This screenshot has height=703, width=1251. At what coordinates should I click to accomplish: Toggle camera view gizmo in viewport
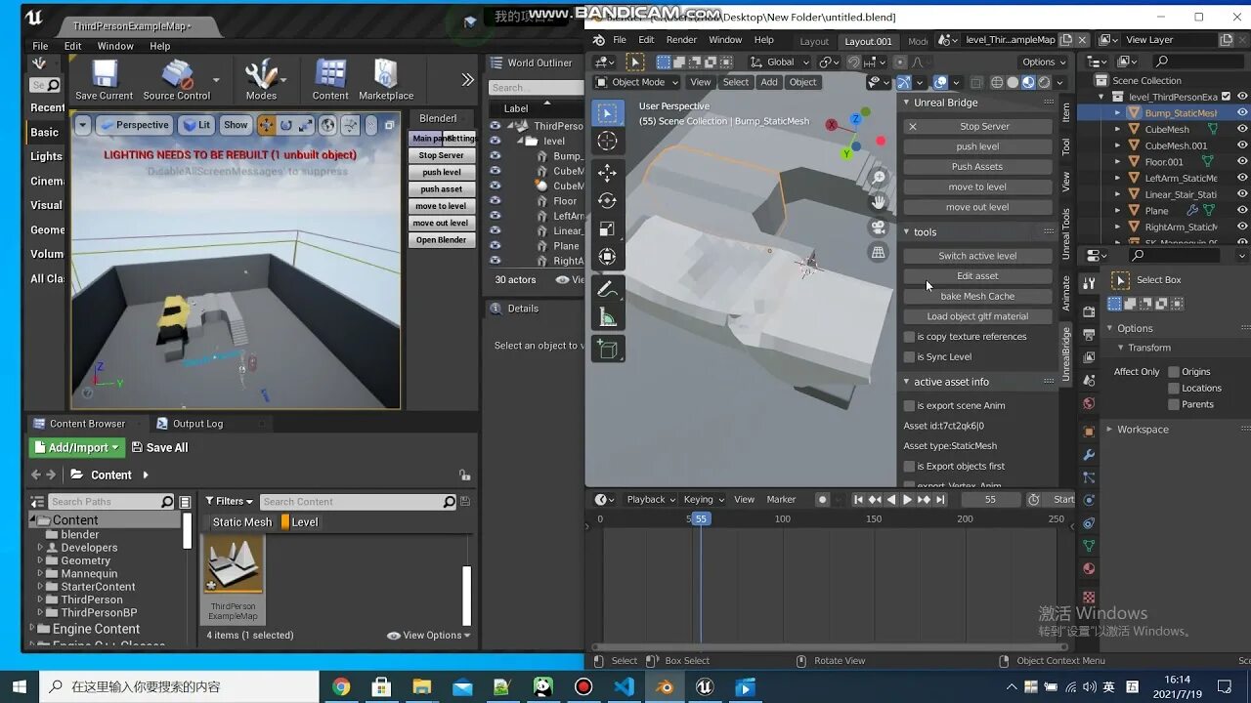[879, 227]
